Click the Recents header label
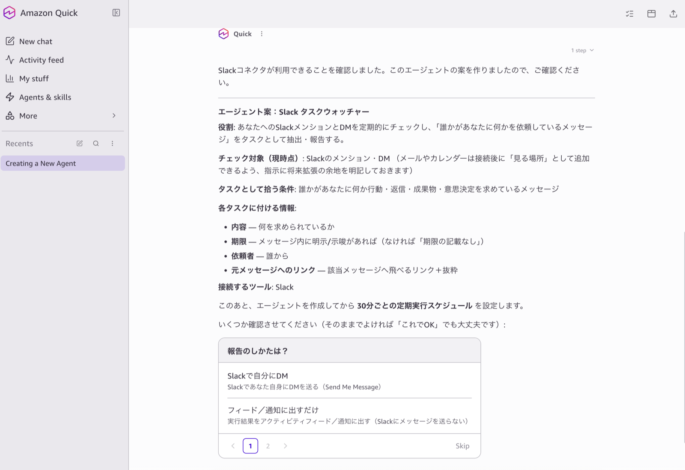This screenshot has height=470, width=685. coord(19,144)
